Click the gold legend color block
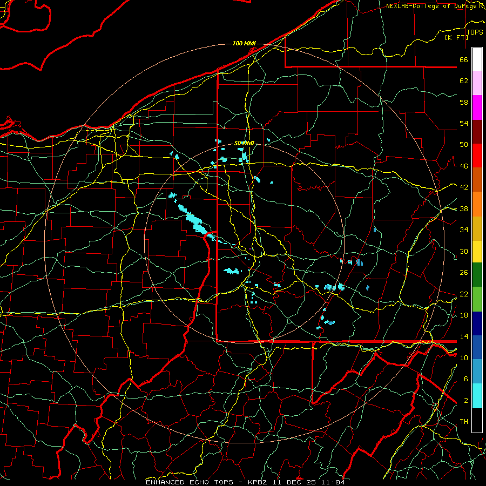Viewport: 486px width, 486px height. pyautogui.click(x=477, y=228)
